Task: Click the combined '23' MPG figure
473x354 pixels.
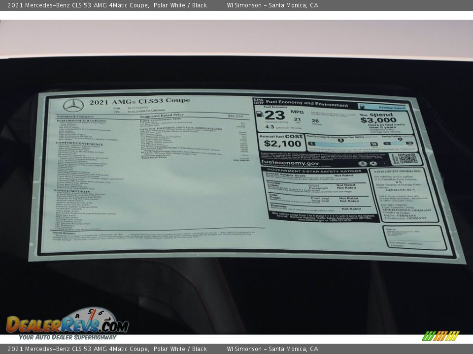Action: coord(274,115)
